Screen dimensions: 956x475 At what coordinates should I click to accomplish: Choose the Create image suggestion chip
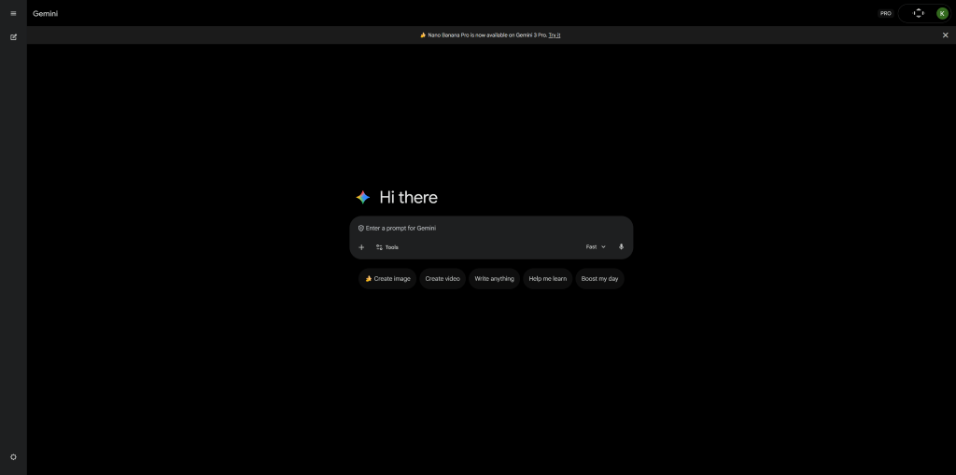tap(387, 279)
